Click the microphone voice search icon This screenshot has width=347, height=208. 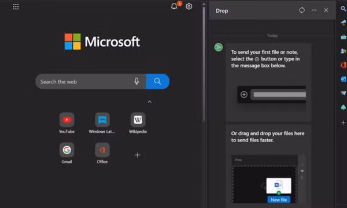136,81
